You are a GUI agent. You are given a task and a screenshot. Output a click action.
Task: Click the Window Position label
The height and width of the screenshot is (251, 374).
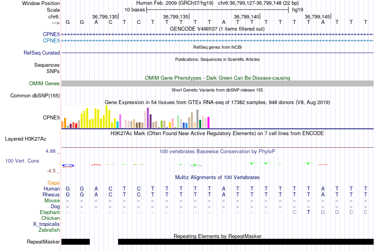pos(41,3)
